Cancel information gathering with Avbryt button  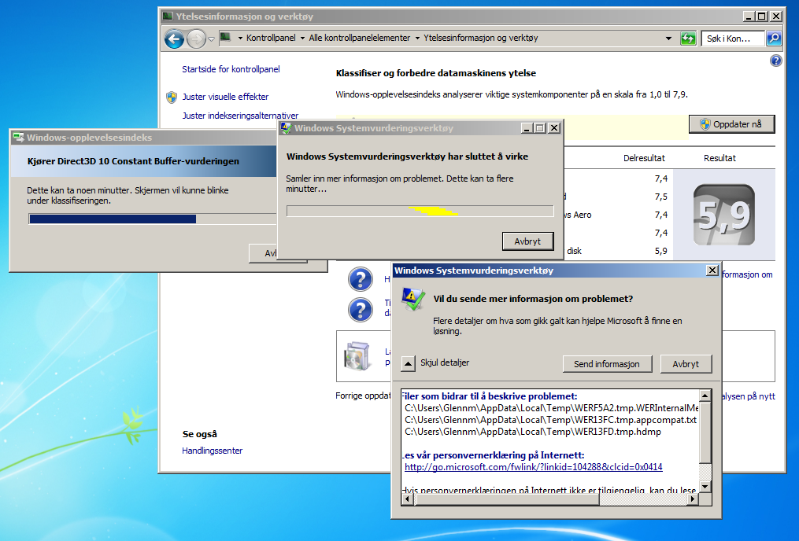point(527,241)
